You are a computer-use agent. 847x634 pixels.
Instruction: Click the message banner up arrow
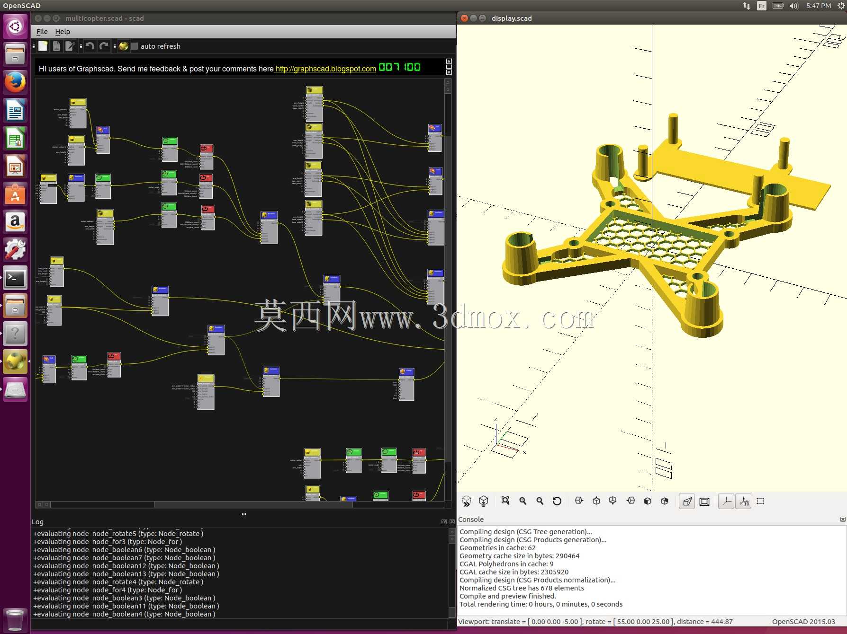point(449,62)
